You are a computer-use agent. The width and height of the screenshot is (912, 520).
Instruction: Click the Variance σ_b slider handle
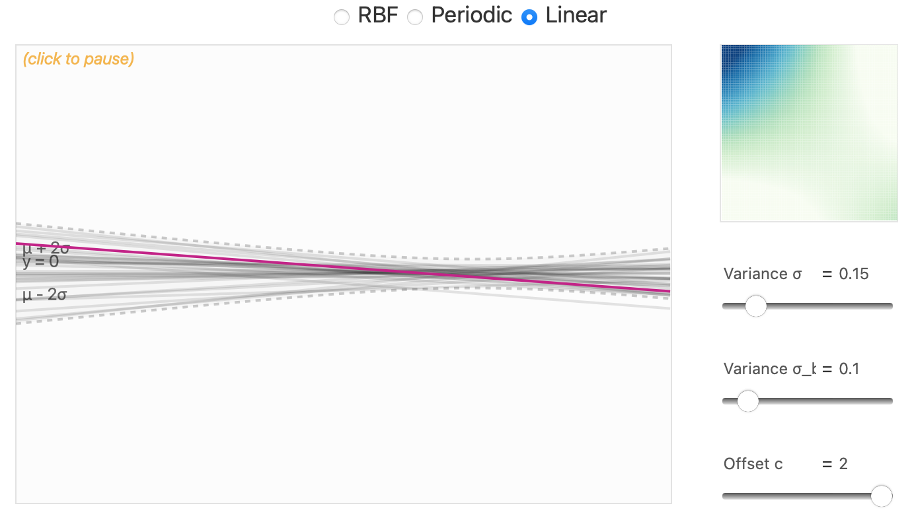click(x=747, y=401)
